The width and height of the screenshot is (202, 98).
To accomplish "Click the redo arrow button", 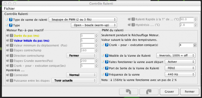I will coord(149,92).
